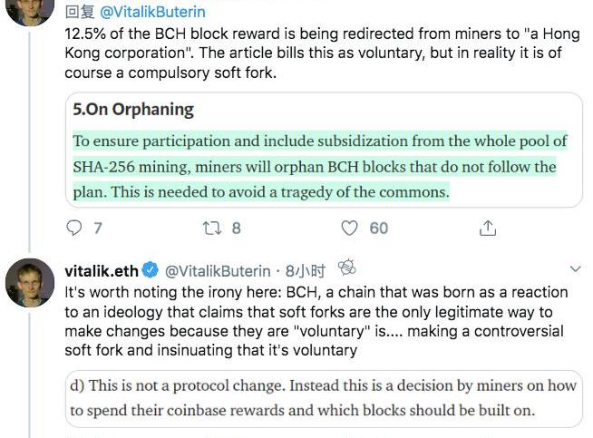Click the share tweet icon

(x=488, y=228)
